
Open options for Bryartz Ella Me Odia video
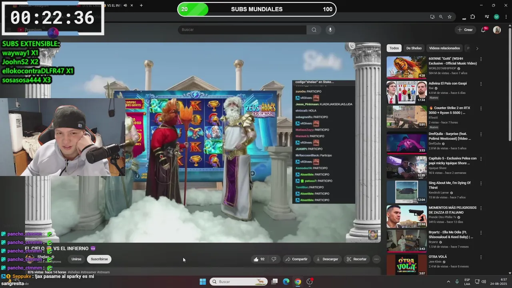coord(481,233)
